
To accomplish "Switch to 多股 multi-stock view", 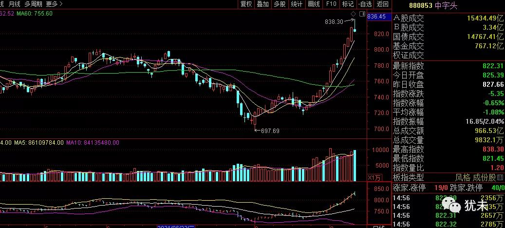I will 280,4.
